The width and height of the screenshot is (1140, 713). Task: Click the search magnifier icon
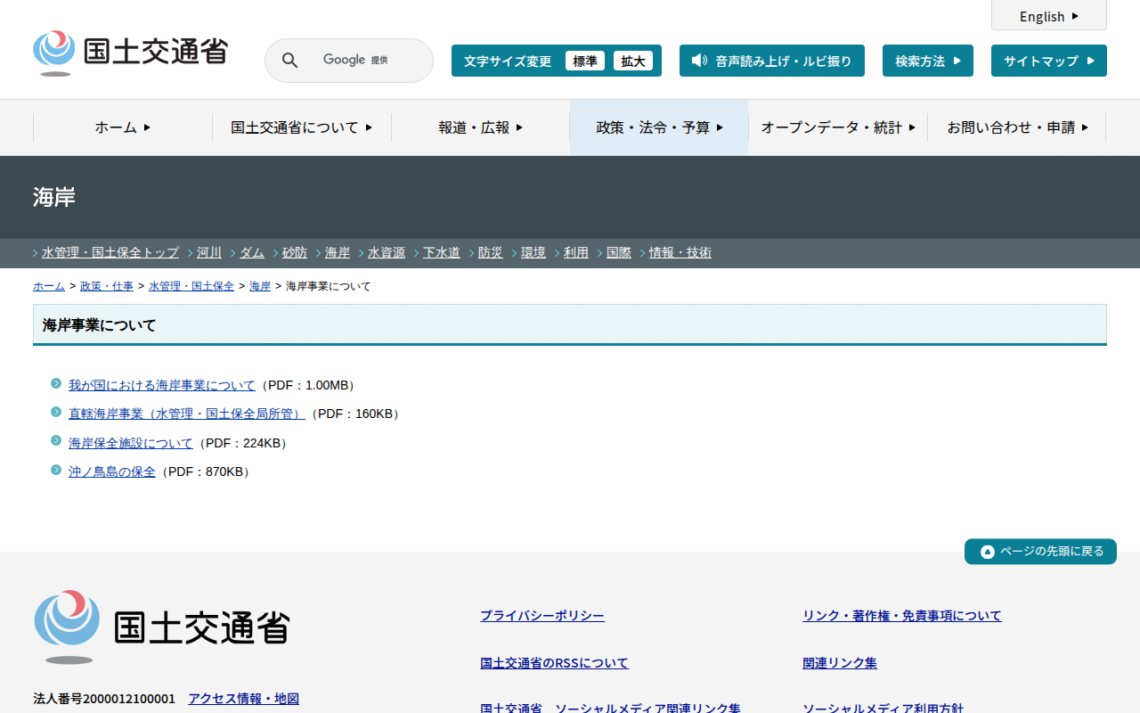coord(289,61)
